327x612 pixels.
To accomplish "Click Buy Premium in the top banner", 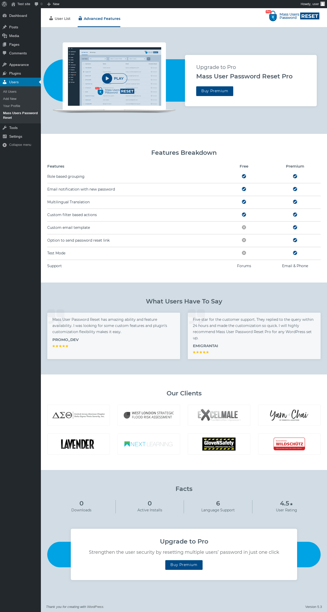I will point(215,91).
